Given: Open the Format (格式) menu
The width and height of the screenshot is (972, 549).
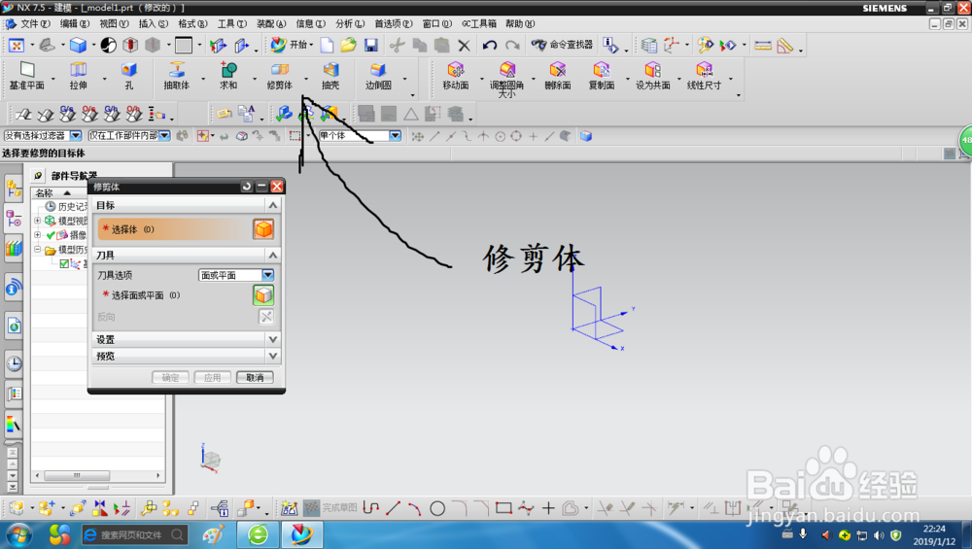Looking at the screenshot, I should click(192, 23).
